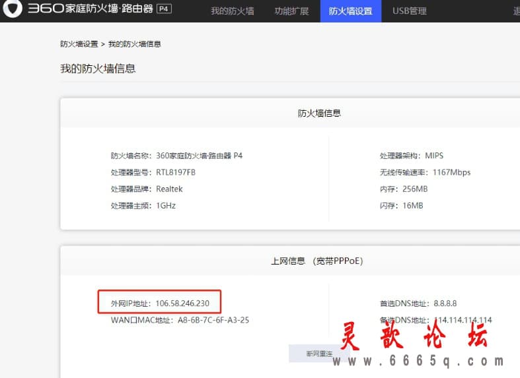
Task: Click the 外网IP地址 106.58.246.230 text
Action: click(x=160, y=303)
